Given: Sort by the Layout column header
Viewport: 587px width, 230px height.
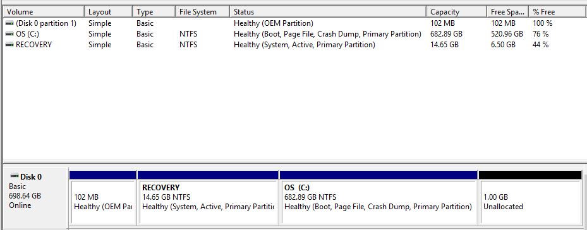Looking at the screenshot, I should pyautogui.click(x=109, y=12).
